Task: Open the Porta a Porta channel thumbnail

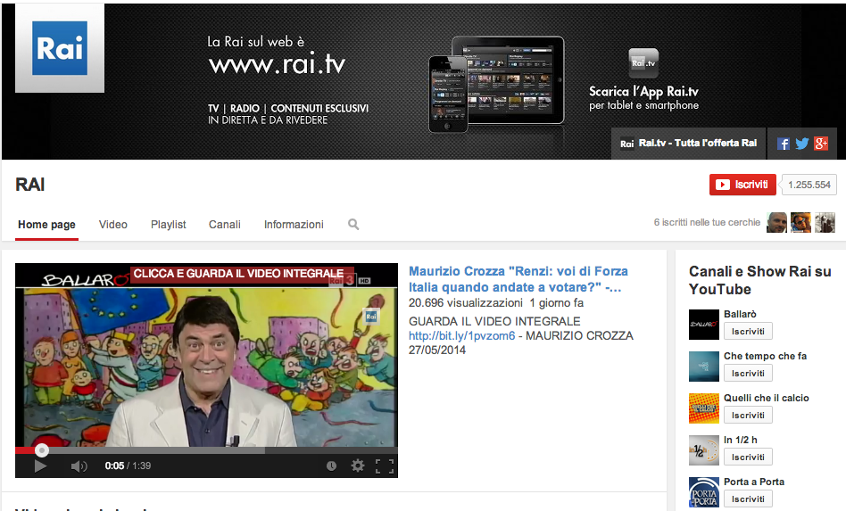Action: [704, 493]
